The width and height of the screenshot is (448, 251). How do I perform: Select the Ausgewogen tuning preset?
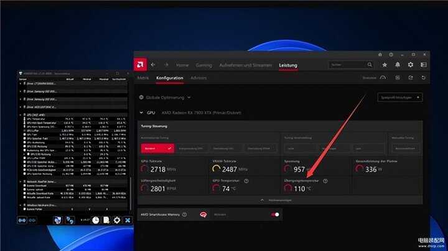coord(334,148)
